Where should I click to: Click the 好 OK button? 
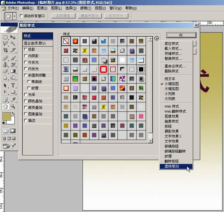tap(181, 35)
